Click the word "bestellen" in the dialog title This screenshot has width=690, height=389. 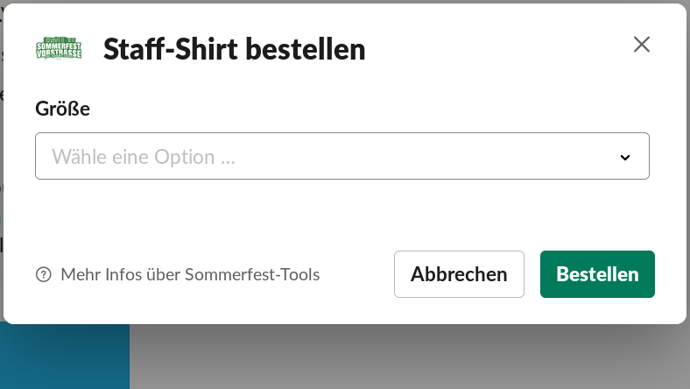pos(305,49)
